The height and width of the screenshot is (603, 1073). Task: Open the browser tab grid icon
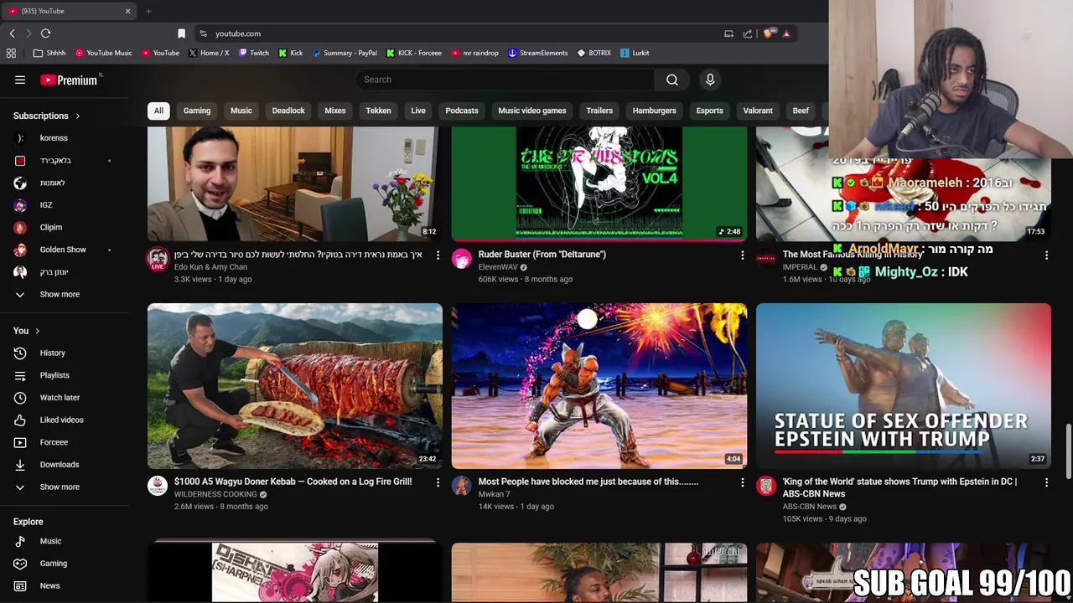[11, 53]
